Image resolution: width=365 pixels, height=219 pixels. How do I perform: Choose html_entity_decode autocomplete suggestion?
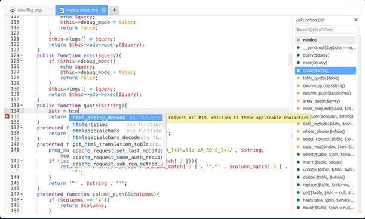point(116,118)
